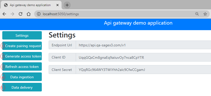The height and width of the screenshot is (96, 211).
Task: Click the Create pairing request button
Action: click(22, 46)
